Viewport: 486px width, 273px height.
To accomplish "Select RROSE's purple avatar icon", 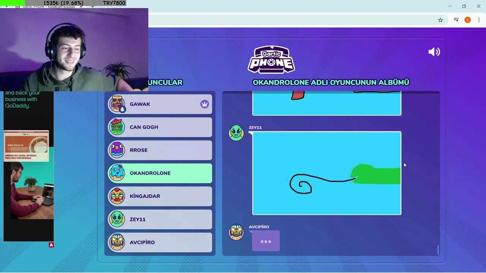I will 117,150.
